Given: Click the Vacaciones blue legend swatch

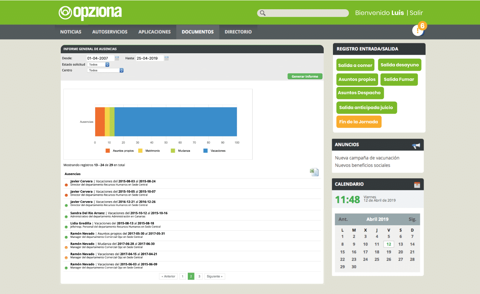Looking at the screenshot, I should (206, 151).
